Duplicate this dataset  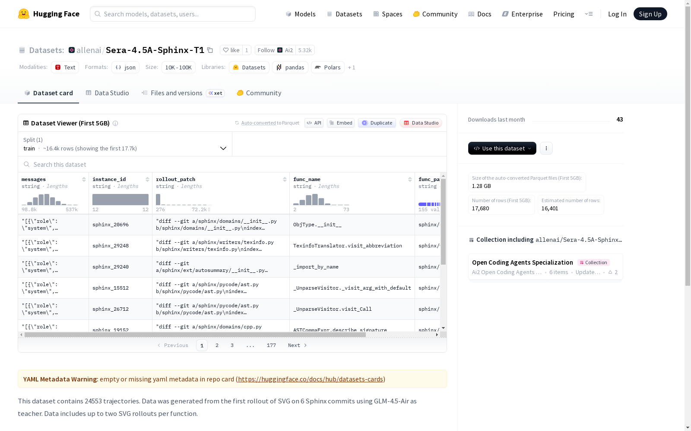point(377,123)
